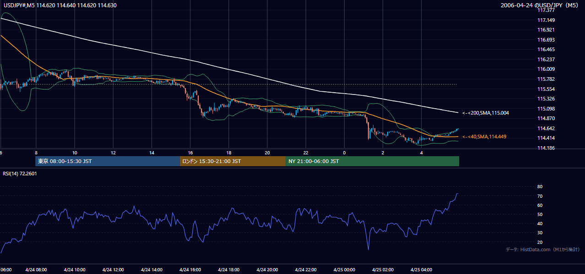Screen dimensions: 585x274
Task: Click the 40 SMA label reading 114.449
Action: click(484, 137)
